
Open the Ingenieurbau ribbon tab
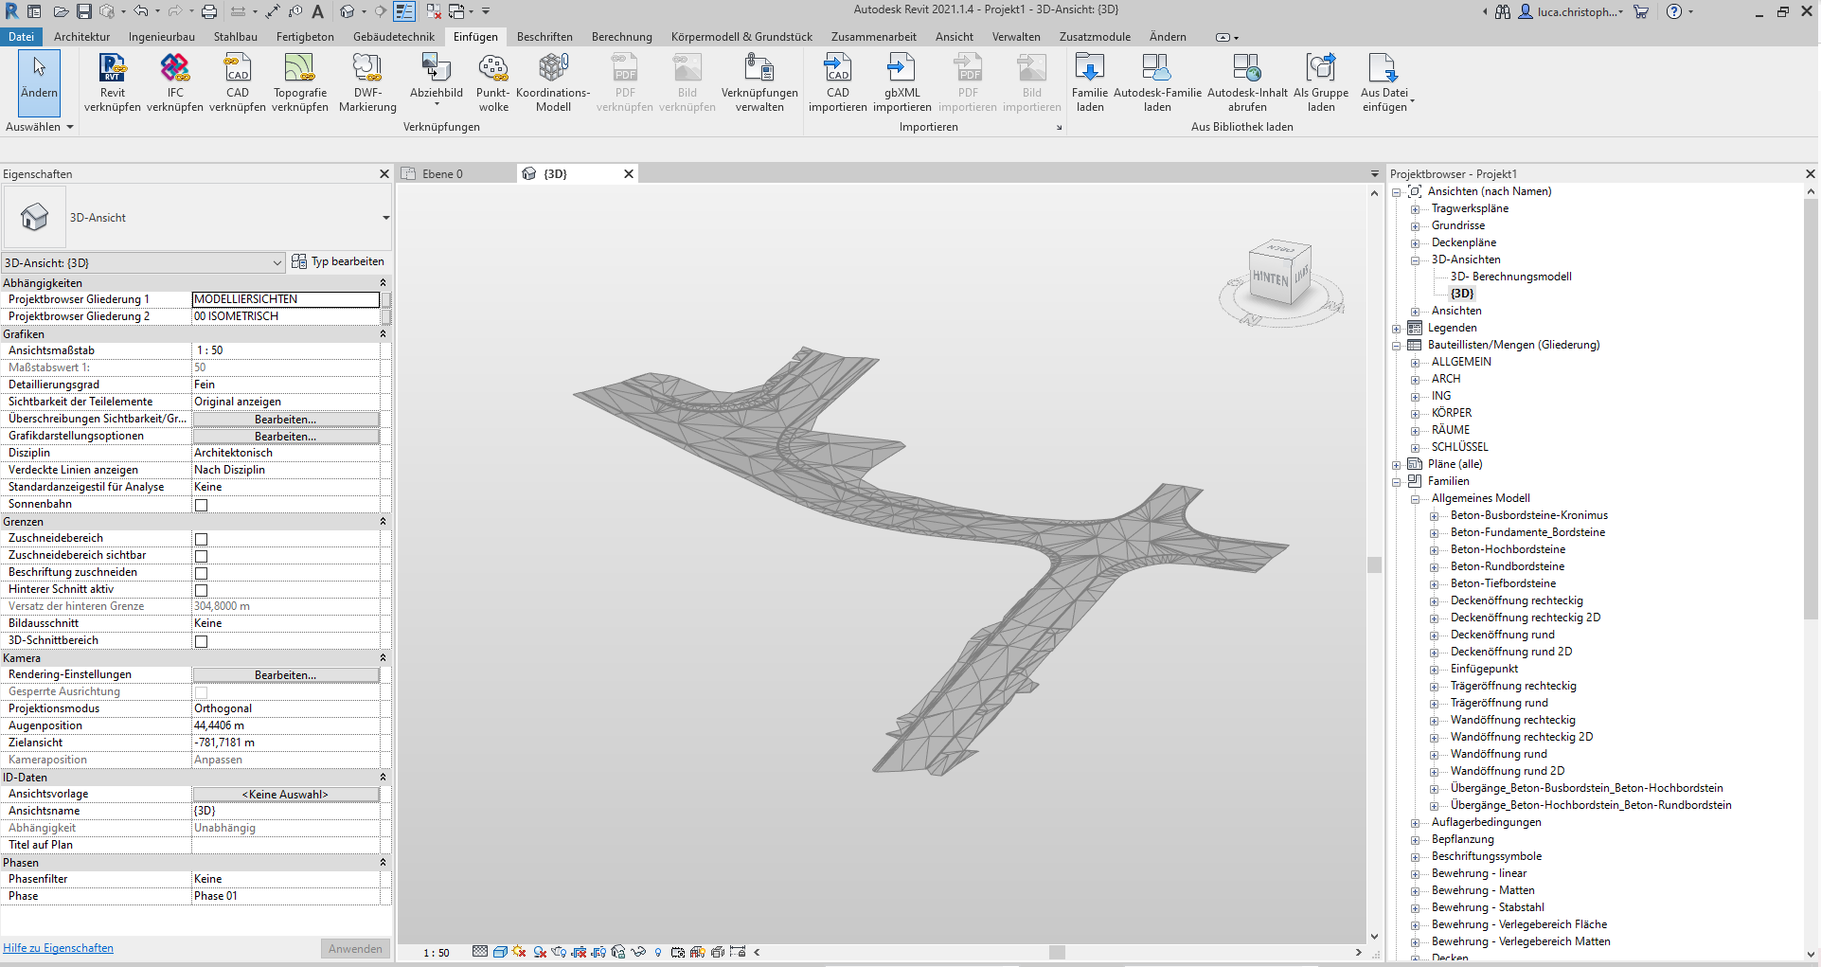[x=162, y=37]
